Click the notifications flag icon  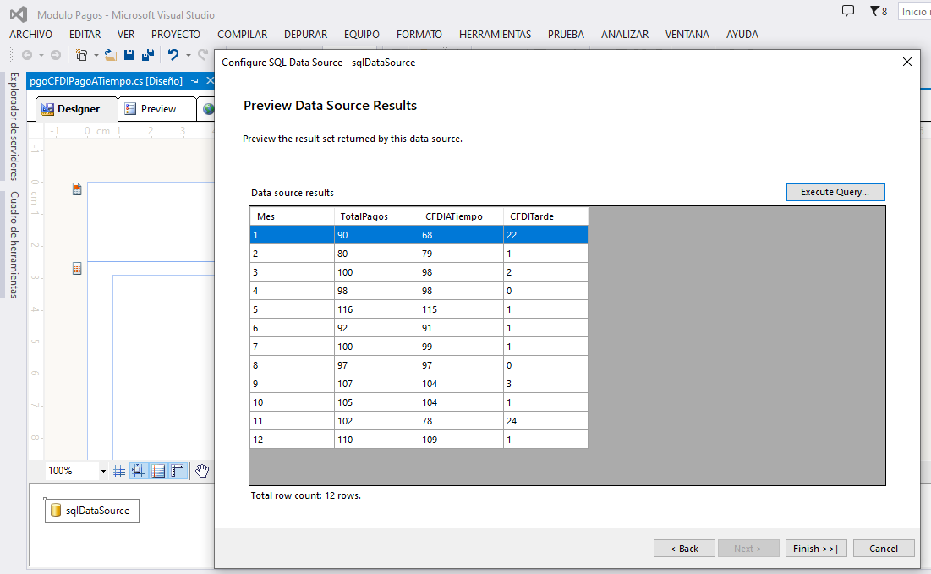click(874, 12)
